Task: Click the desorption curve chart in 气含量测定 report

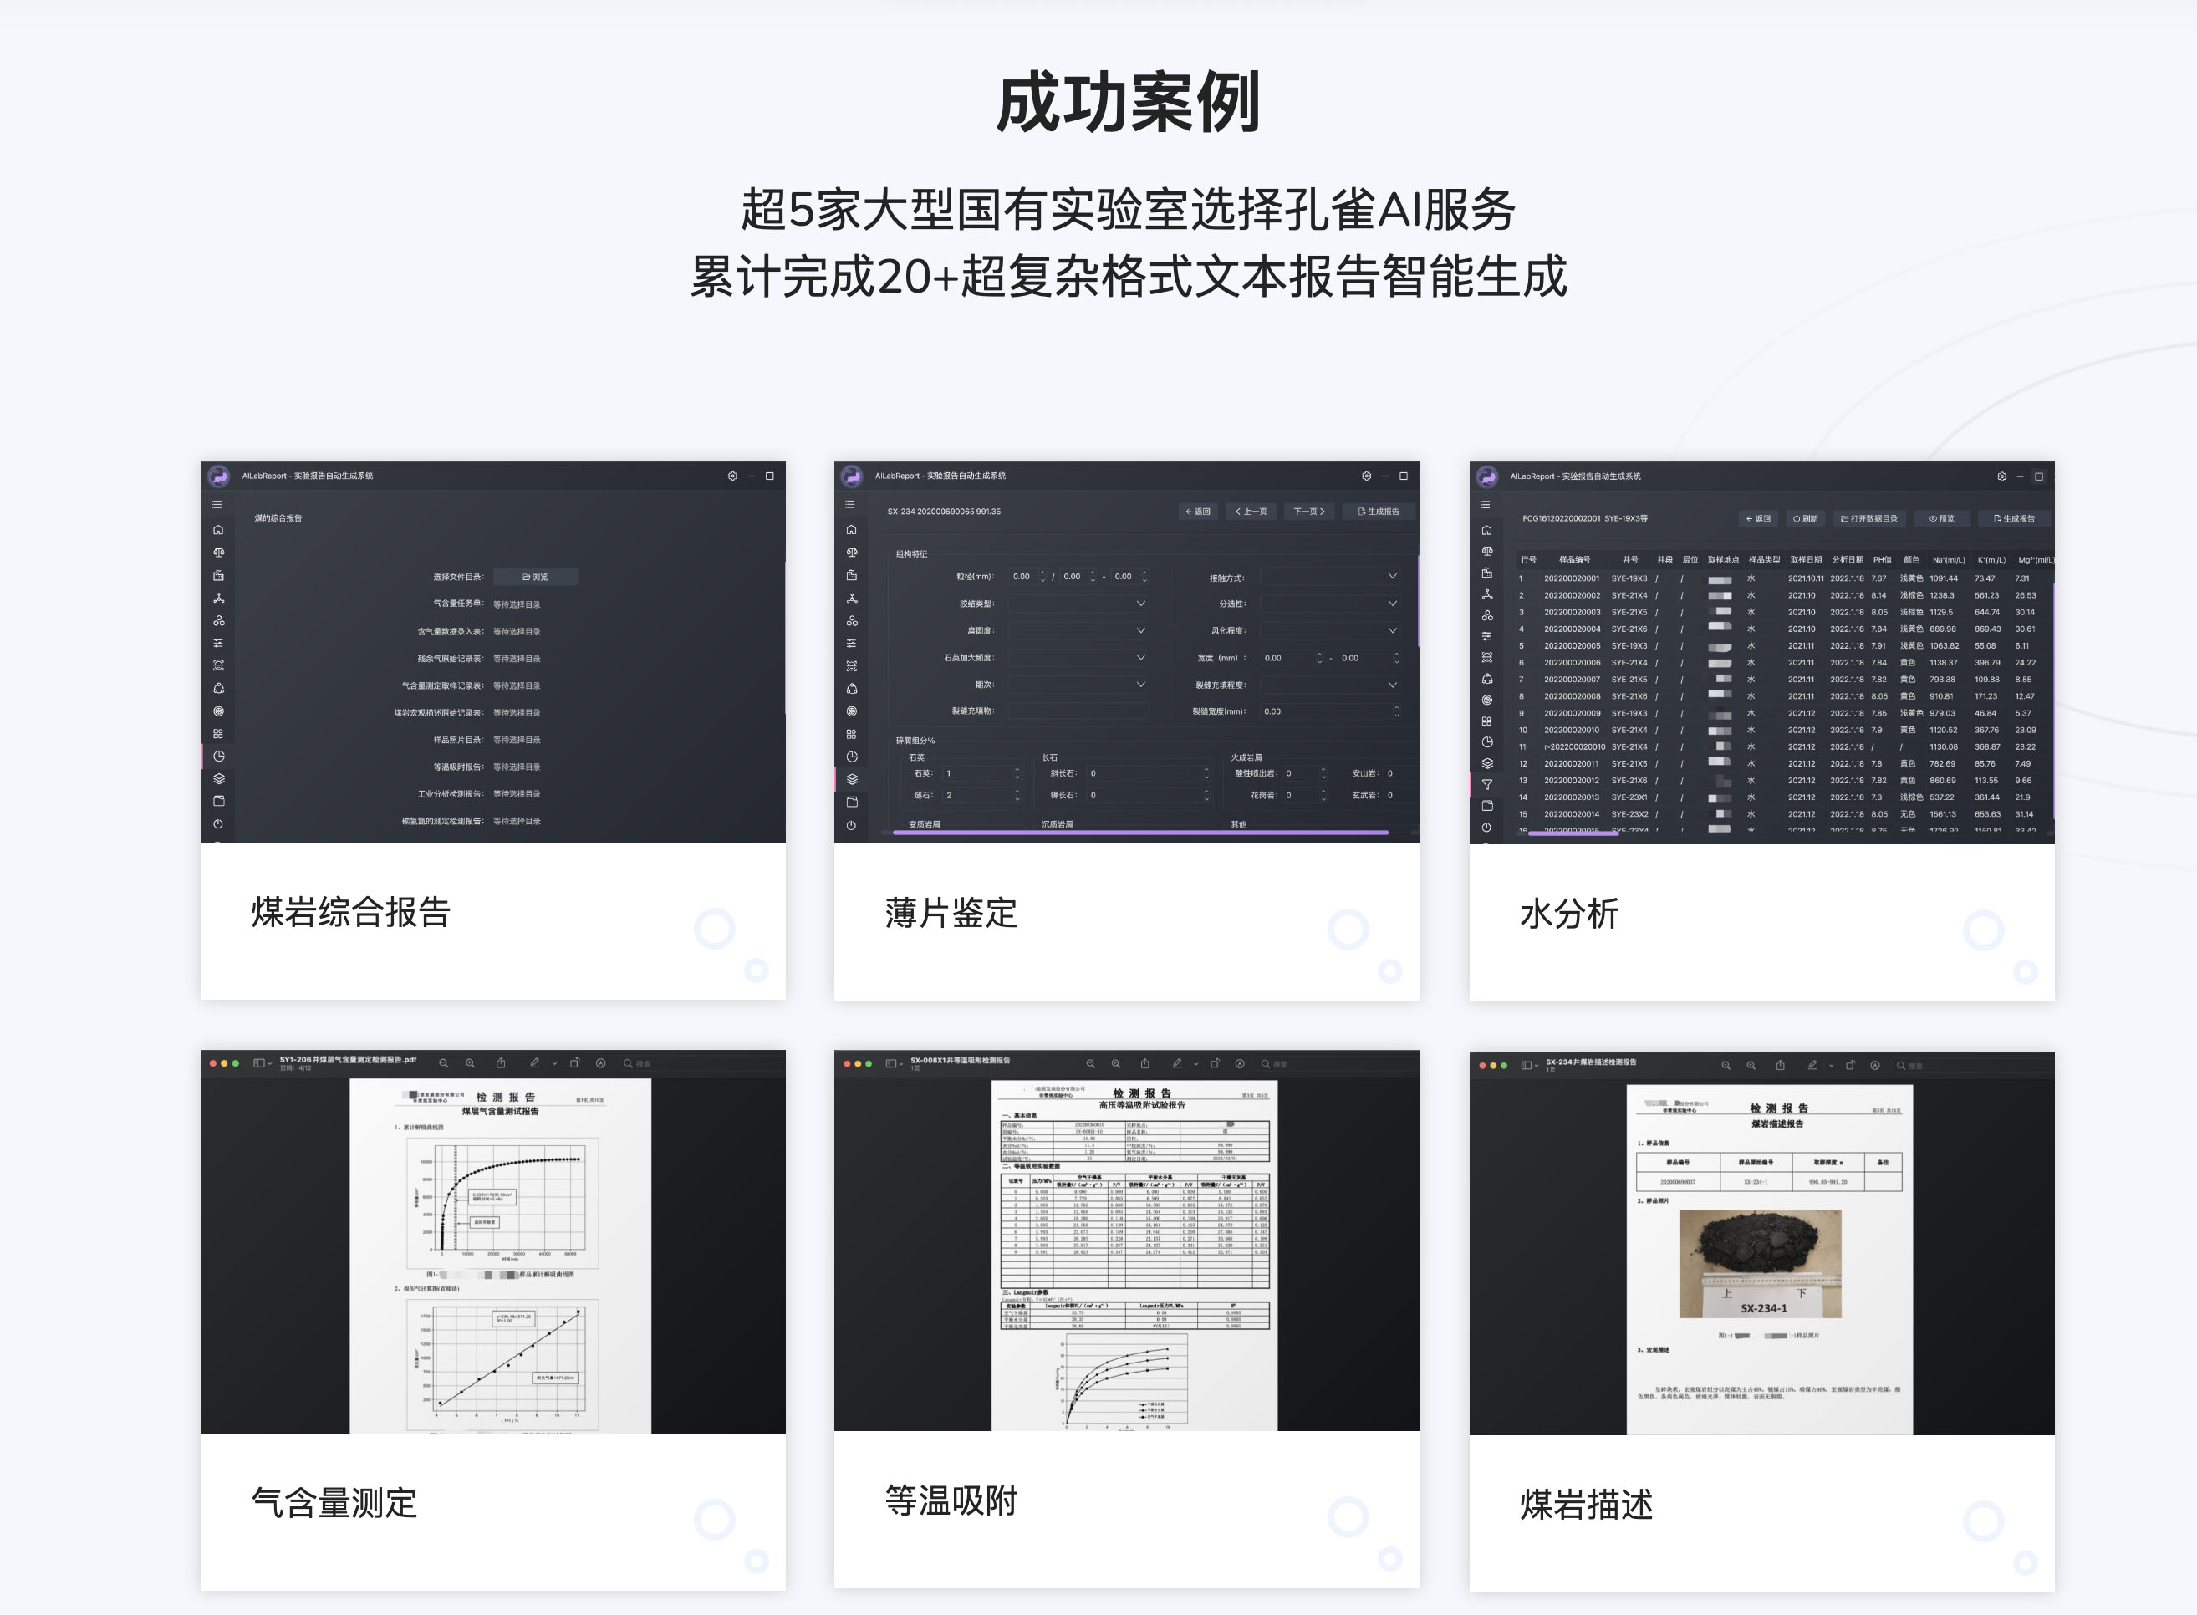Action: (502, 1202)
